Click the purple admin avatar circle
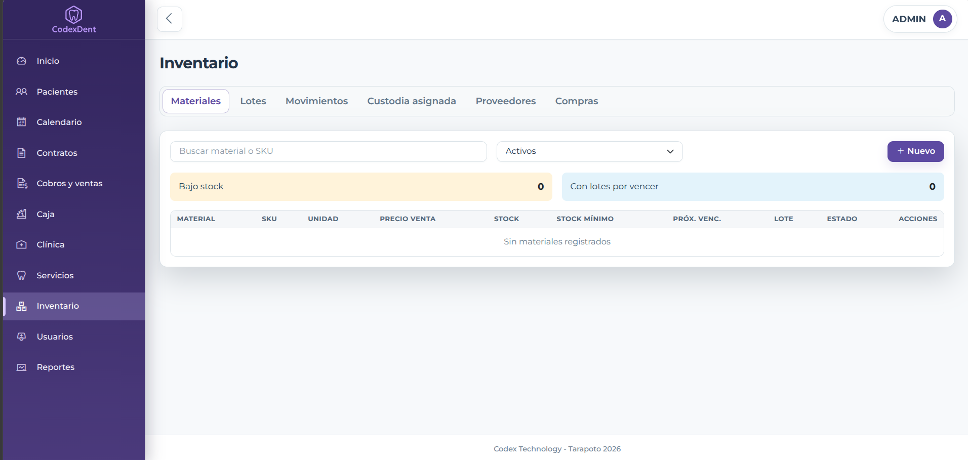 pos(942,19)
